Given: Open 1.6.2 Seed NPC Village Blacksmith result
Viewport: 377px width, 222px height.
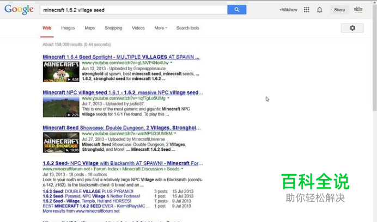Looking at the screenshot, I should tap(123, 163).
